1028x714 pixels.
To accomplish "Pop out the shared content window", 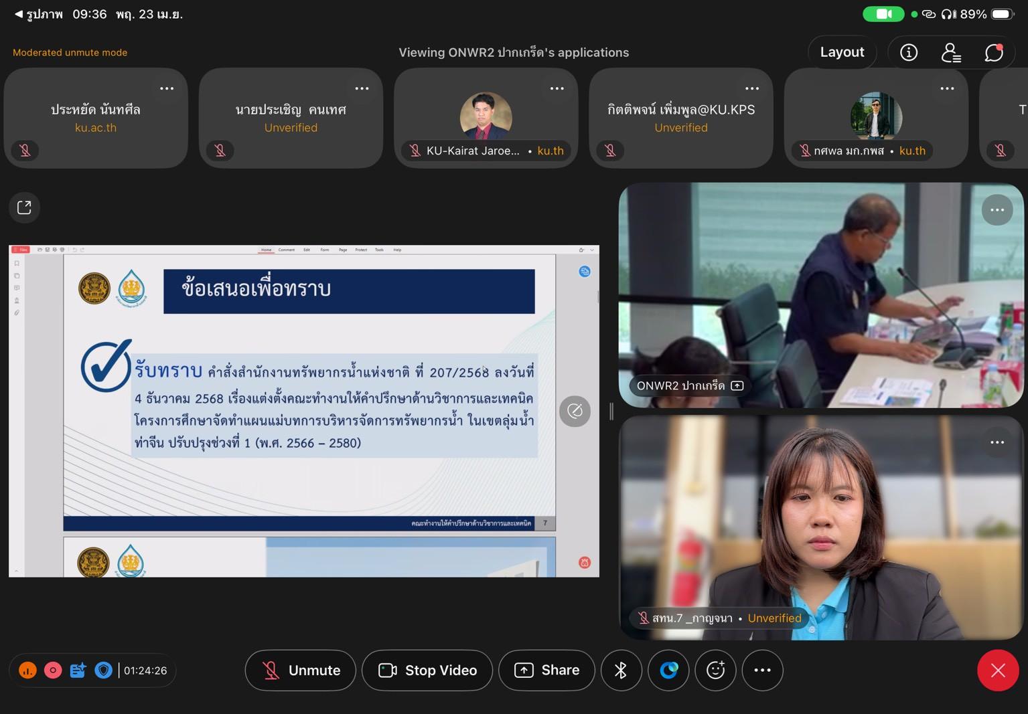I will pos(24,207).
